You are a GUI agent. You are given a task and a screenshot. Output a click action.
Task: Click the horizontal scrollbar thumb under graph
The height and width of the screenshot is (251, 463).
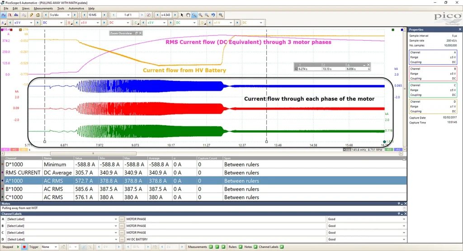93,154
